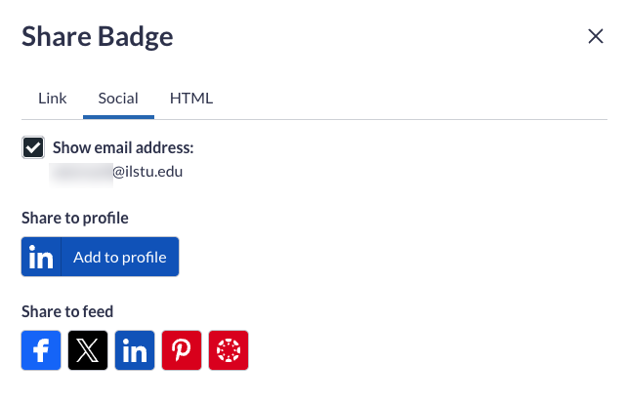Uncheck the Show email address checkbox

33,148
